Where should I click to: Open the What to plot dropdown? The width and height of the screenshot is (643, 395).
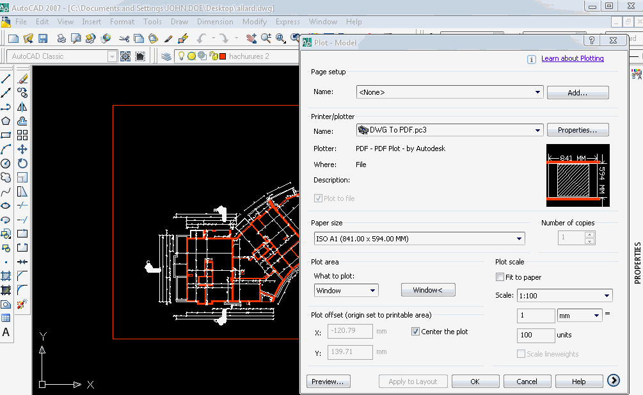[372, 291]
